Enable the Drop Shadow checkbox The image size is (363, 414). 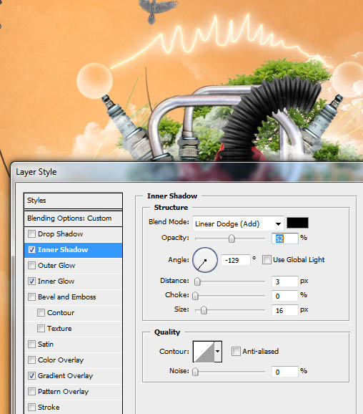pyautogui.click(x=31, y=234)
